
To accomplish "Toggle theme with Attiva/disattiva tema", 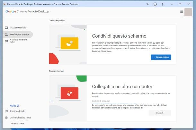I will 20,117.
